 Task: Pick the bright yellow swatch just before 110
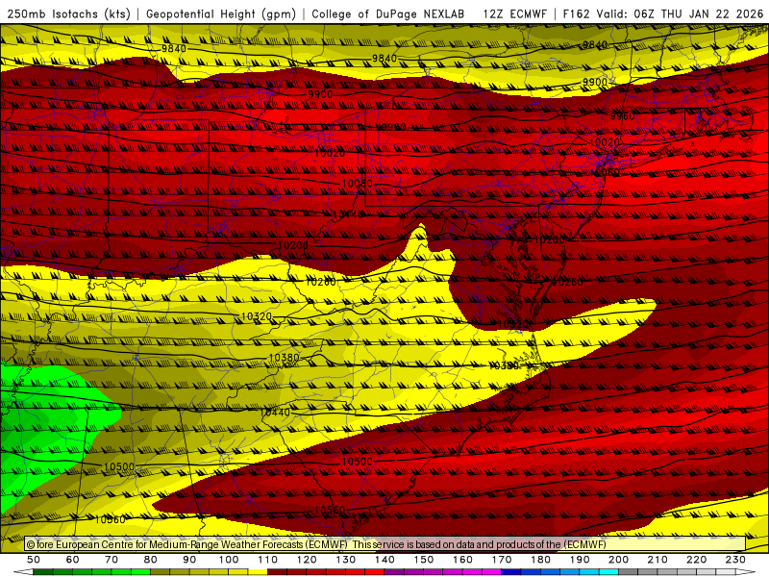click(258, 572)
